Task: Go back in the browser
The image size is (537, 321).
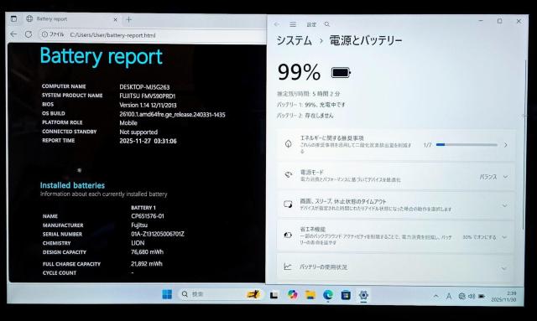Action: tap(13, 34)
